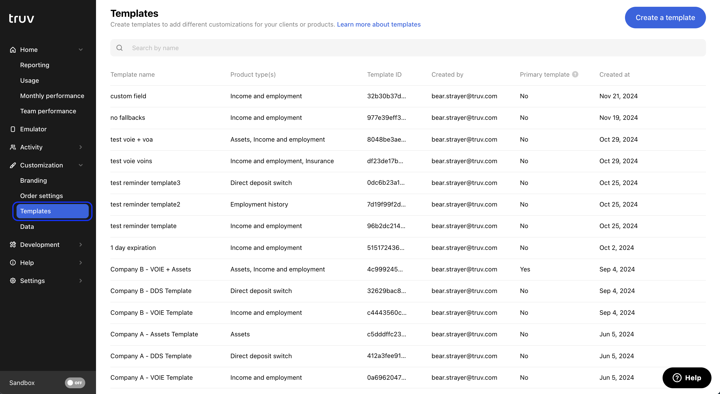Click the Oct 2, 2024 date
Viewport: 720px width, 394px height.
[x=616, y=248]
